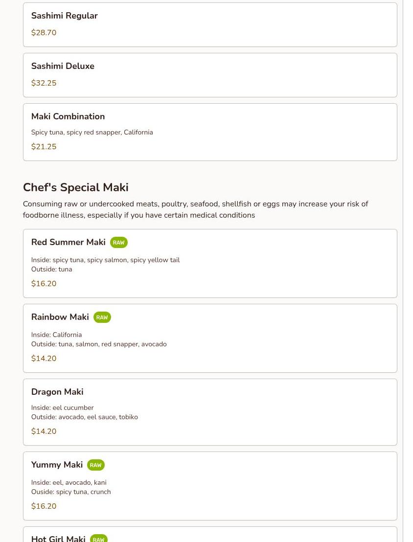Viewport: 413px width, 542px height.
Task: Click the Yummy Maki $16.20 price
Action: (44, 506)
